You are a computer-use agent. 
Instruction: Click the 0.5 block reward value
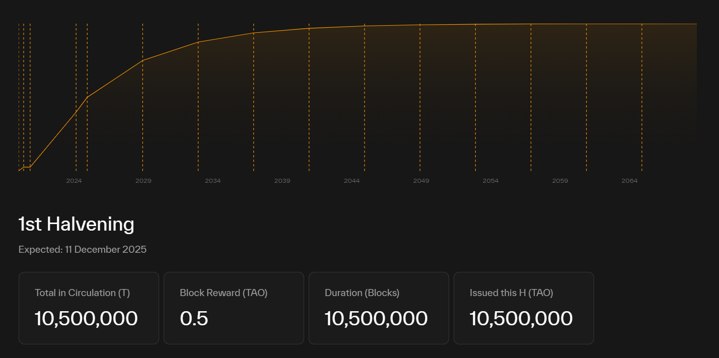tap(194, 319)
